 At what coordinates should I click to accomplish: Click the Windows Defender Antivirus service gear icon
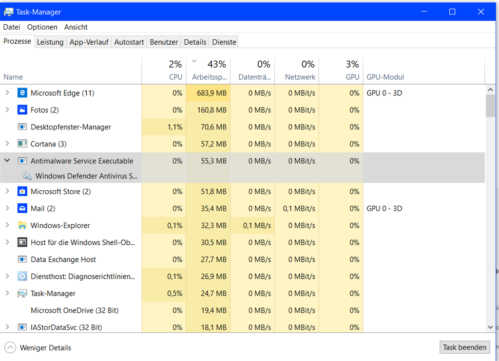[27, 176]
